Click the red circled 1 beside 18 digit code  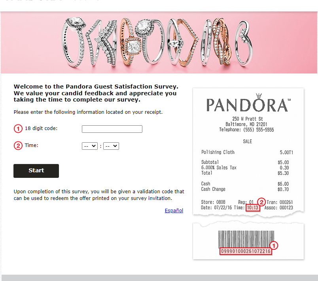(18, 129)
